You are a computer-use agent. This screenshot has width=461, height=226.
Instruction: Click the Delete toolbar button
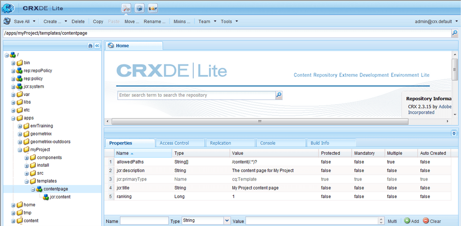pos(78,21)
